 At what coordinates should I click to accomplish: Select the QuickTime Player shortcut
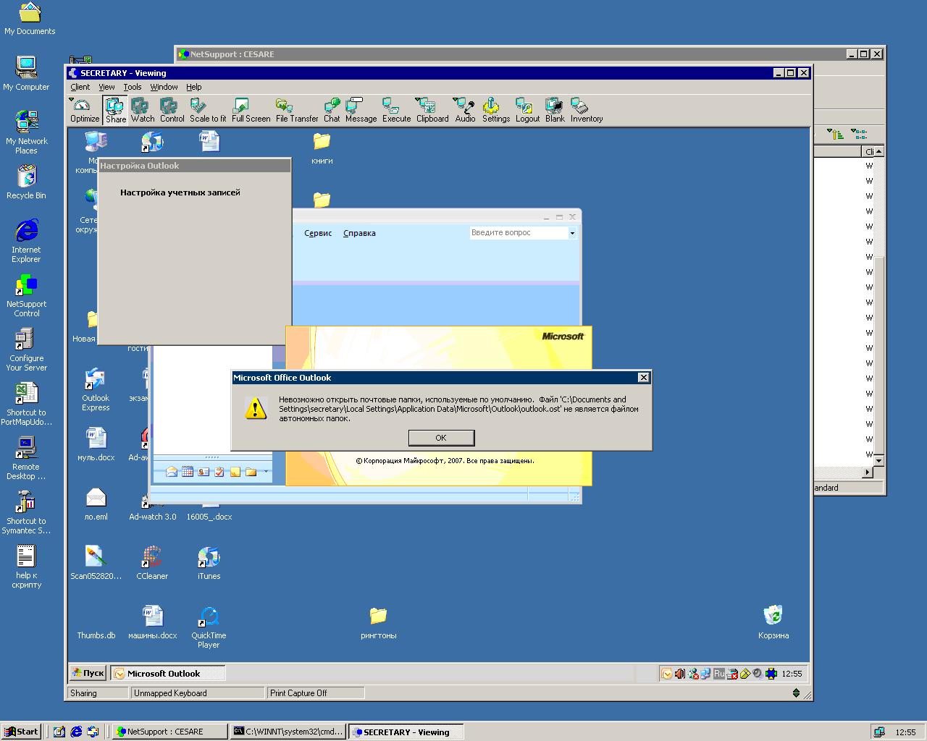[x=209, y=627]
